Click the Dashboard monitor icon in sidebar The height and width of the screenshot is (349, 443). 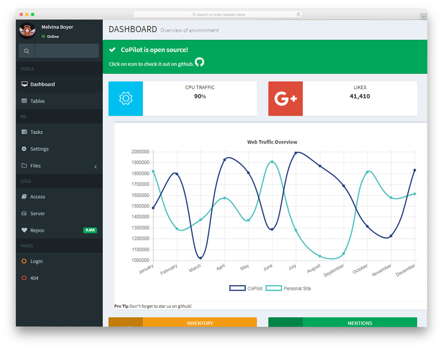24,84
